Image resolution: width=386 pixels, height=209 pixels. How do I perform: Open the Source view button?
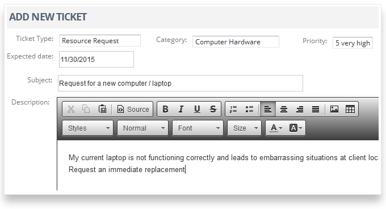133,109
